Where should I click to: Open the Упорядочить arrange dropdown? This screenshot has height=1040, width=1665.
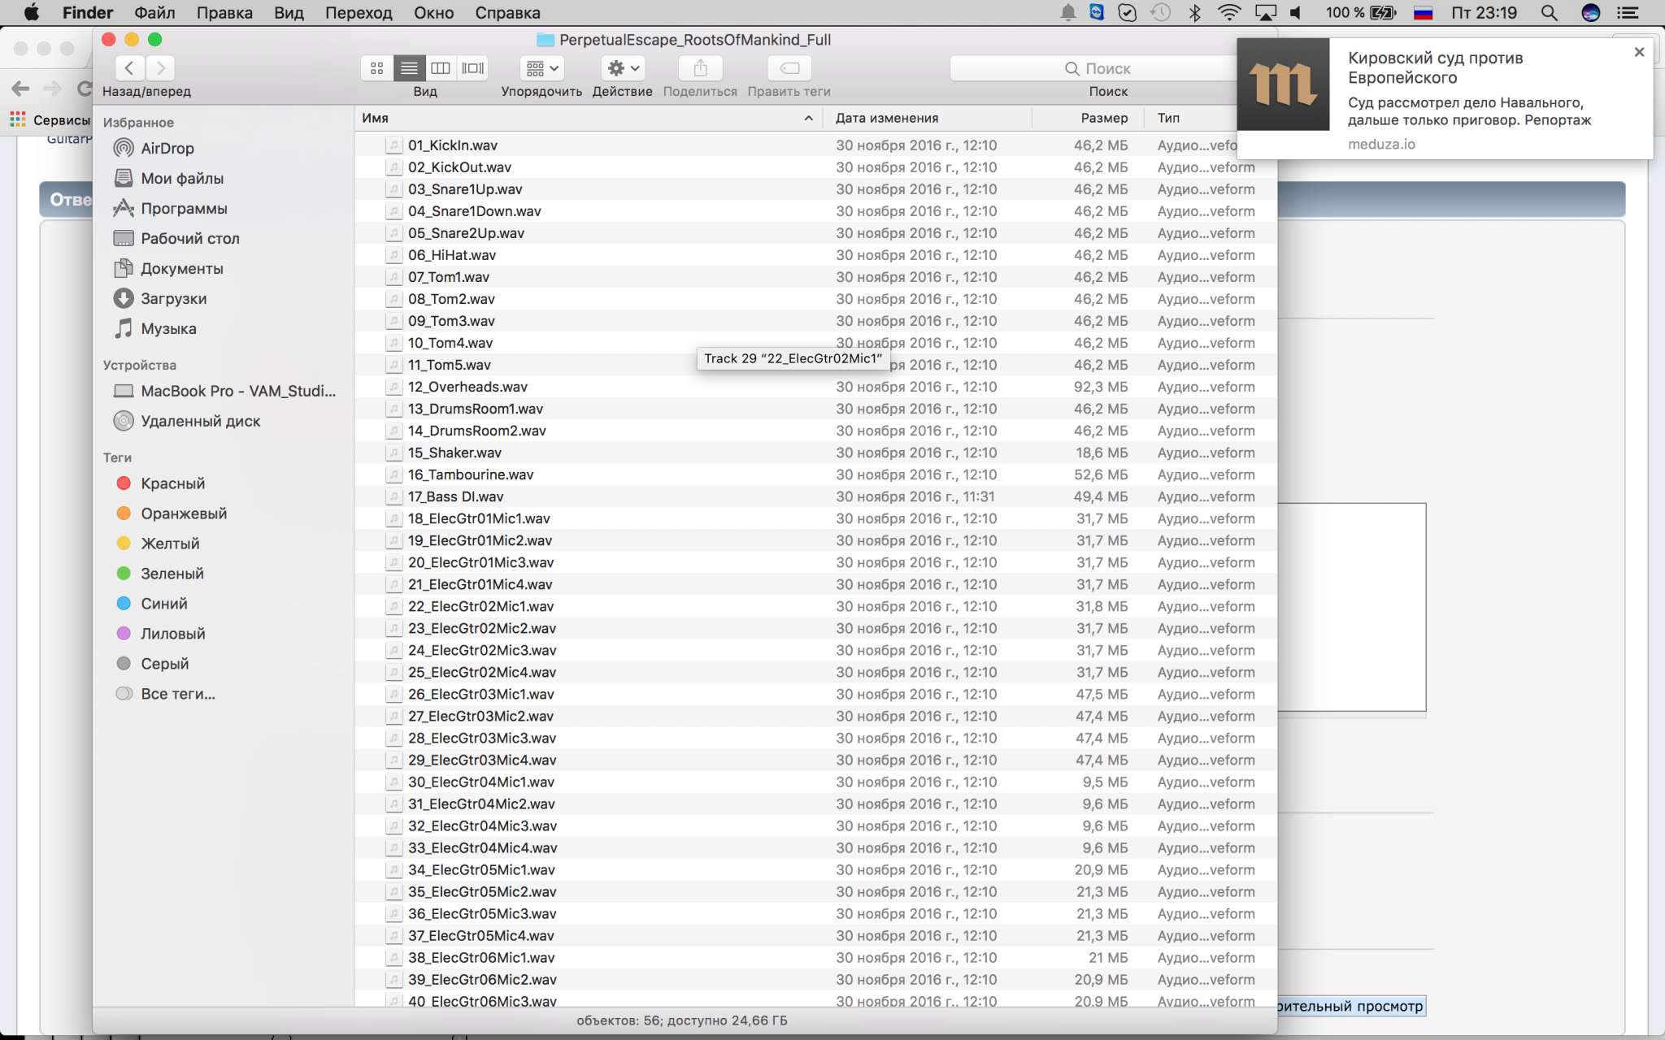tap(541, 68)
